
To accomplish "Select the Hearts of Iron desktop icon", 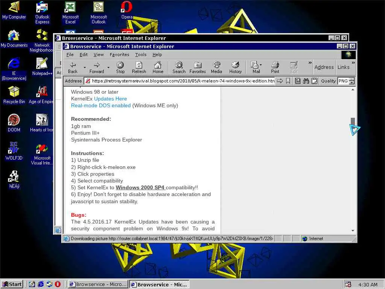I will pyautogui.click(x=41, y=123).
